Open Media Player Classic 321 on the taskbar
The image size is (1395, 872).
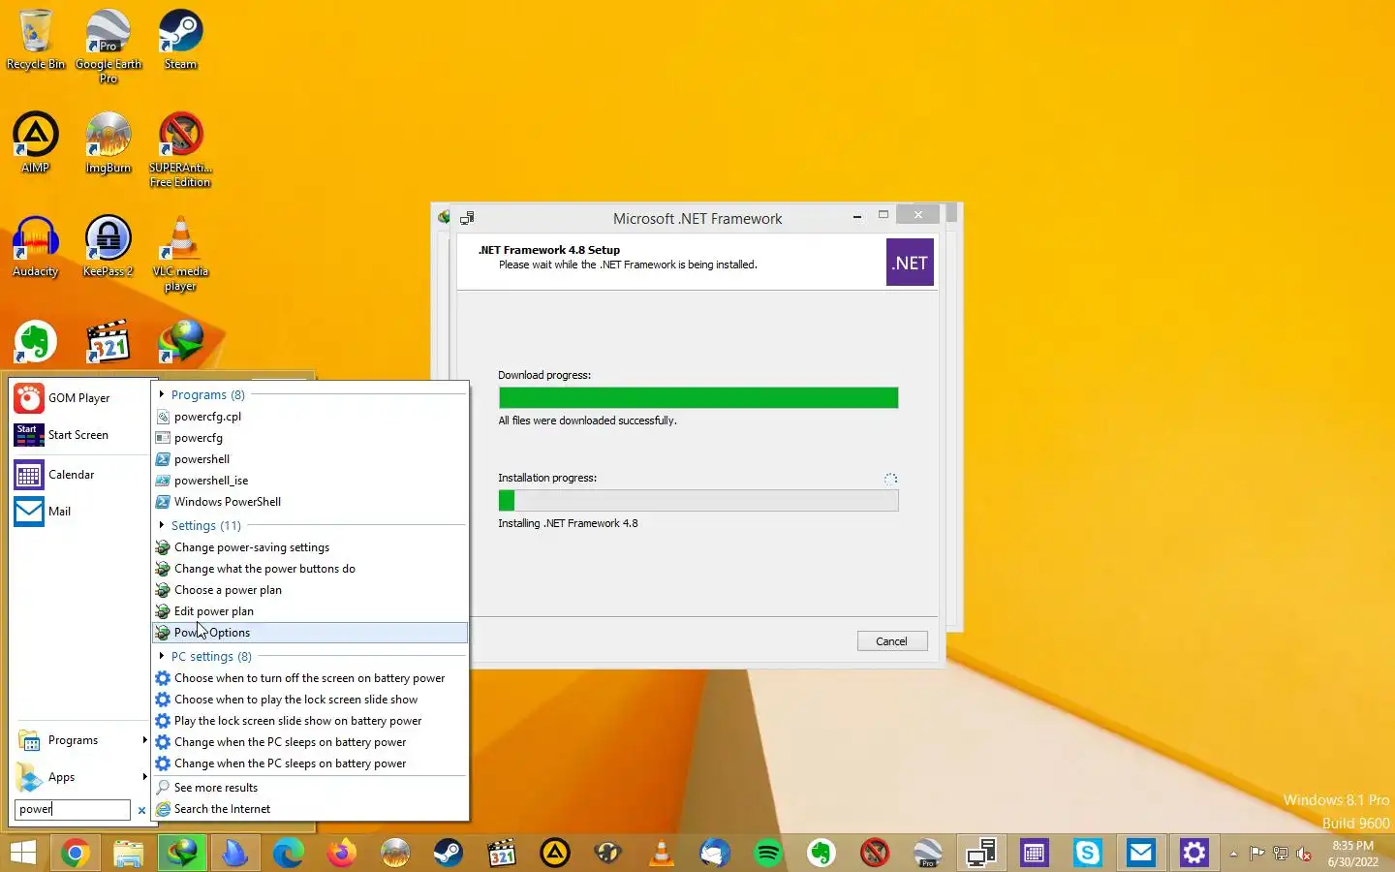[x=502, y=853]
